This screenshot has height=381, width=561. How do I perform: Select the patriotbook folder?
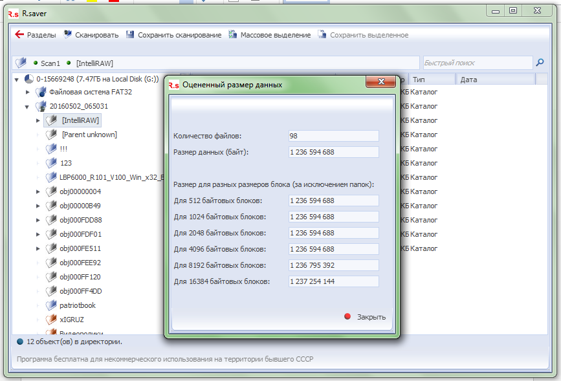pos(77,305)
